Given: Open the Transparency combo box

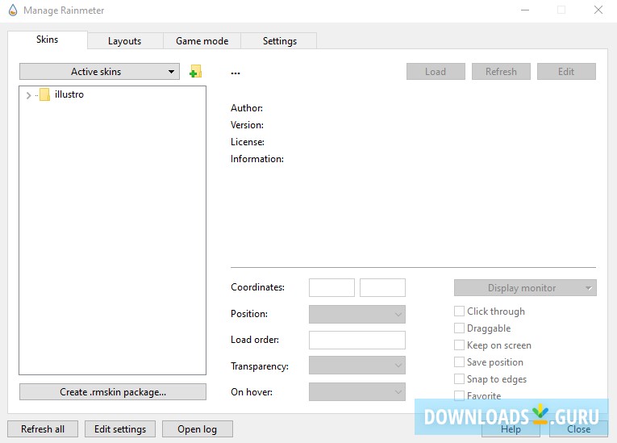Looking at the screenshot, I should coord(357,366).
